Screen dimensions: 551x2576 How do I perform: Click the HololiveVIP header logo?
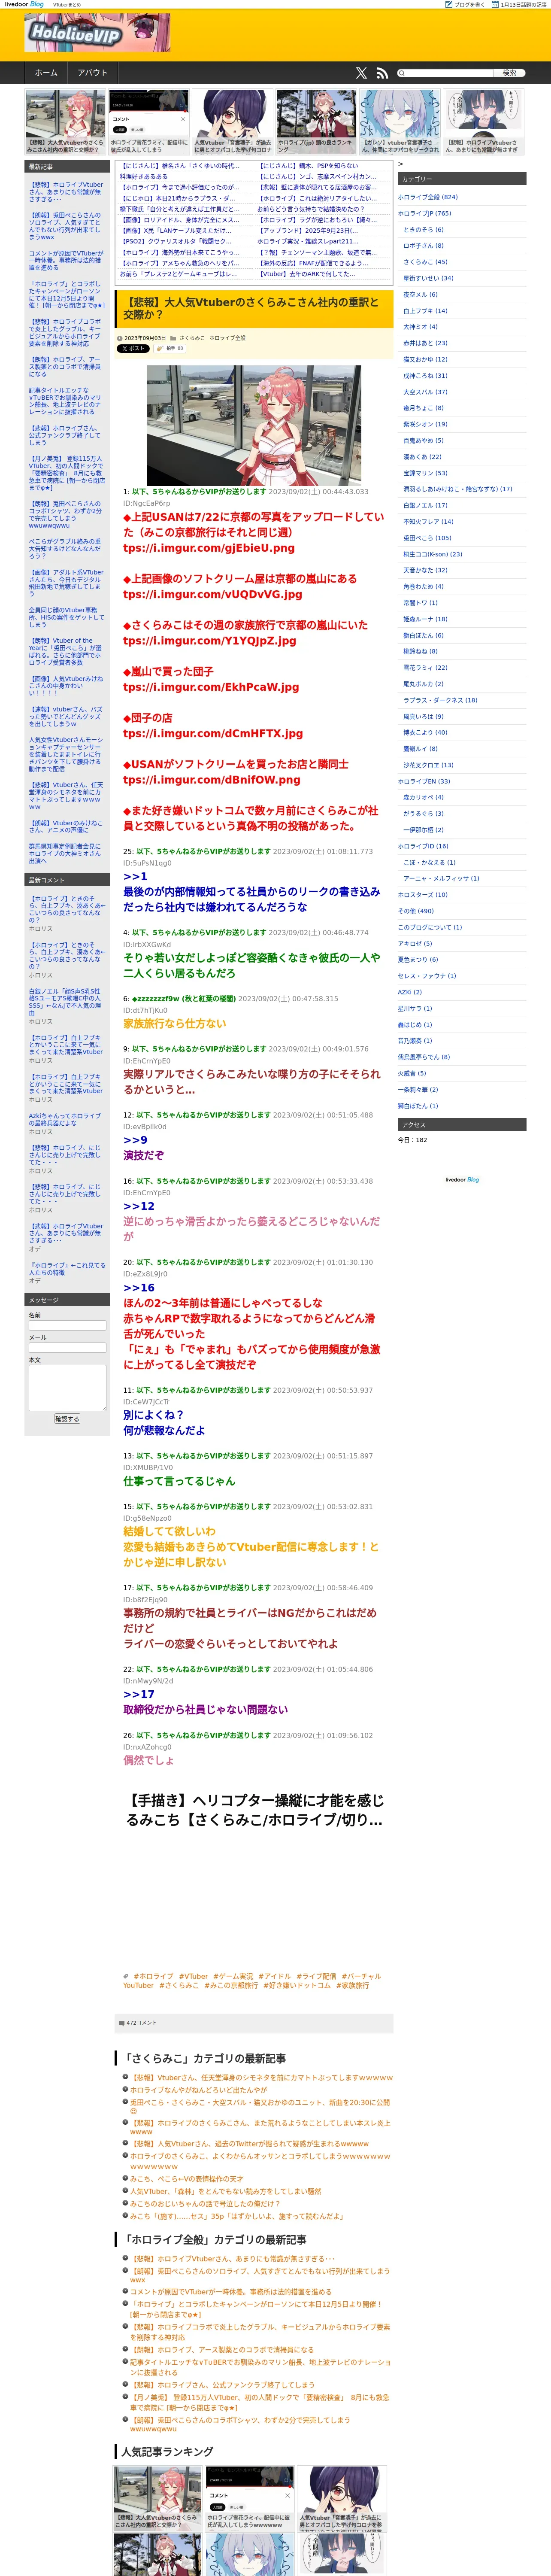(x=98, y=33)
